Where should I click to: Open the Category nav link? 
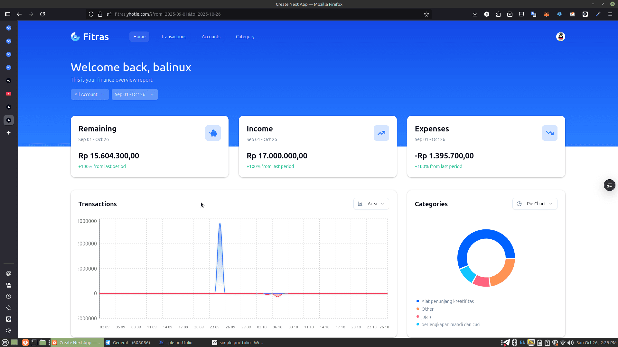pyautogui.click(x=245, y=37)
